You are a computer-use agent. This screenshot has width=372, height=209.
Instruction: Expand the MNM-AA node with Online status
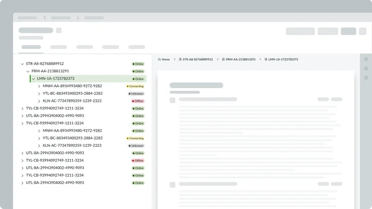pos(39,131)
